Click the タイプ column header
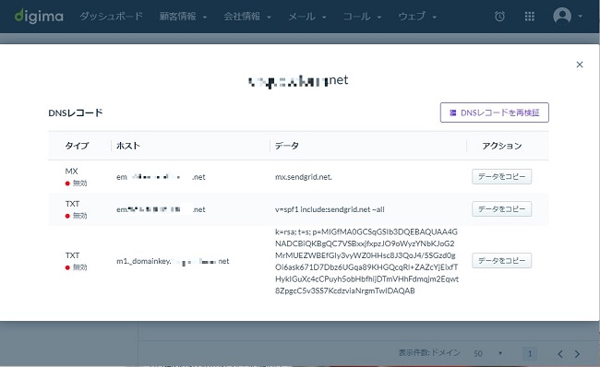 pos(77,146)
